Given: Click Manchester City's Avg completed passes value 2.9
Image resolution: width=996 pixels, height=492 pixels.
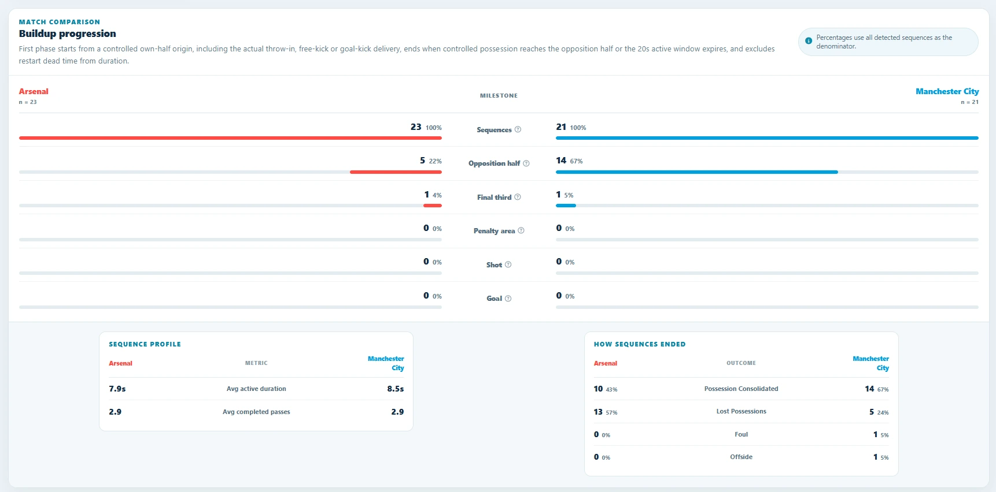Looking at the screenshot, I should 397,412.
